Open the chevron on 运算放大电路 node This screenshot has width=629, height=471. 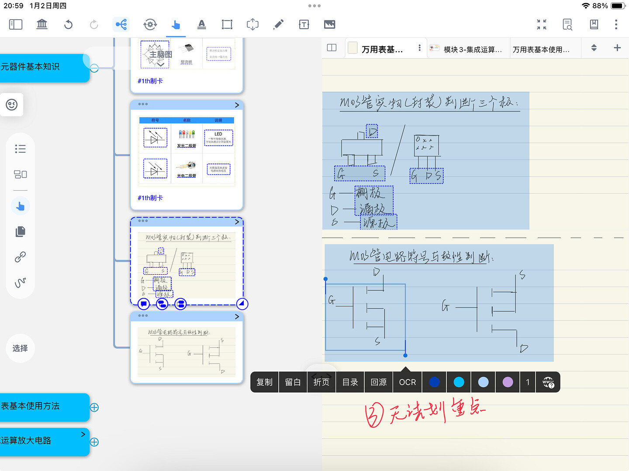point(83,434)
